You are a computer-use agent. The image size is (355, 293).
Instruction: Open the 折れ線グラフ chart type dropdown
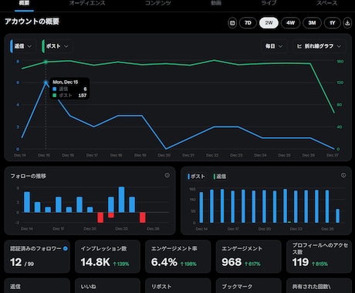(319, 46)
